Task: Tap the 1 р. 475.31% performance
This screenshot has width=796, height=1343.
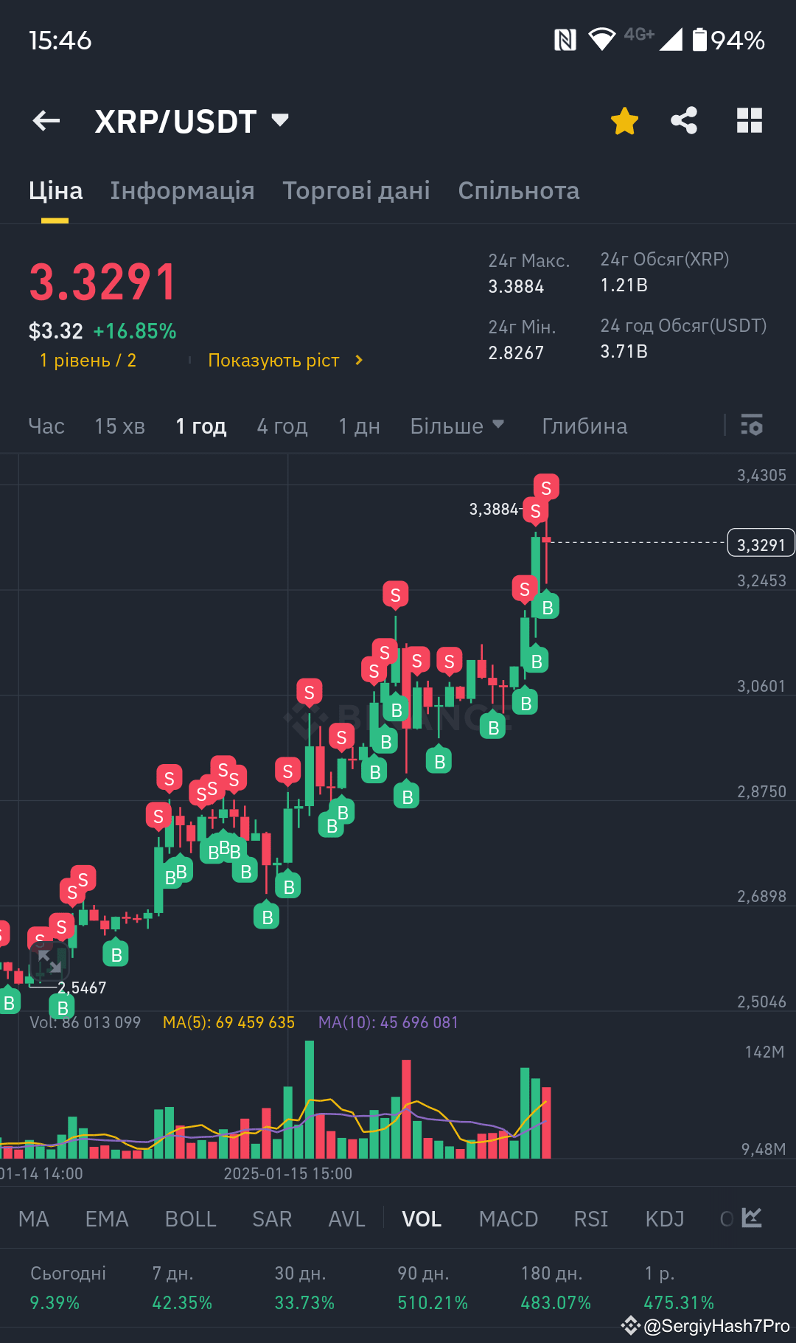Action: [679, 1288]
